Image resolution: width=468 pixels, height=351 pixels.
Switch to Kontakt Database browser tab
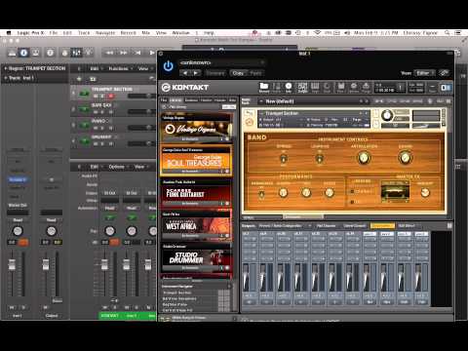[191, 100]
